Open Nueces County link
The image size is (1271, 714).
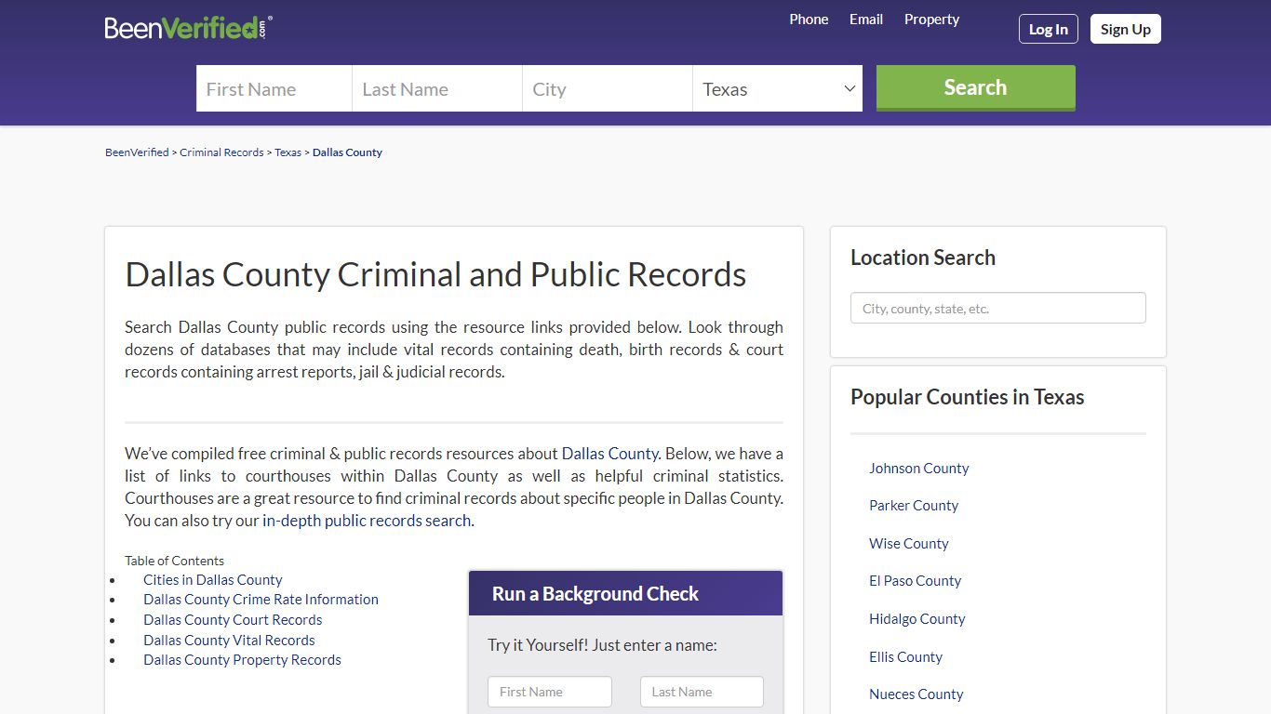pyautogui.click(x=916, y=694)
